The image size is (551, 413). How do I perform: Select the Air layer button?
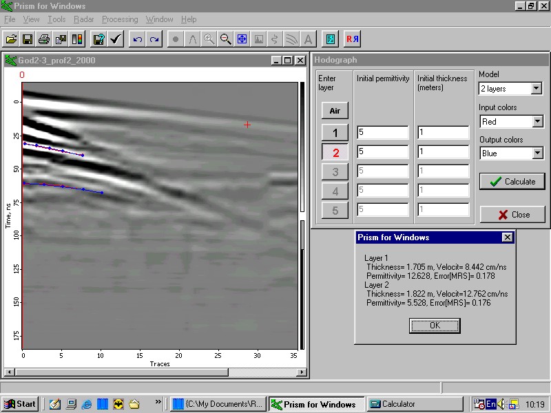[335, 111]
